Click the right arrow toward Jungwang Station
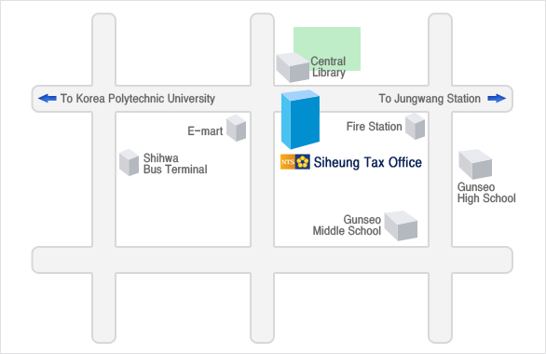Image resolution: width=546 pixels, height=354 pixels. 497,98
